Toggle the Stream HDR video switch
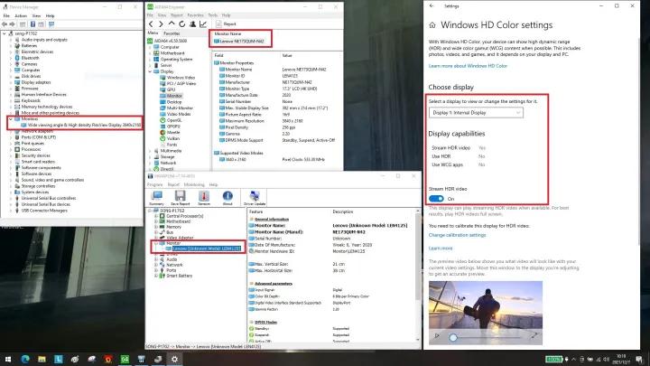This screenshot has height=366, width=650. (x=436, y=199)
